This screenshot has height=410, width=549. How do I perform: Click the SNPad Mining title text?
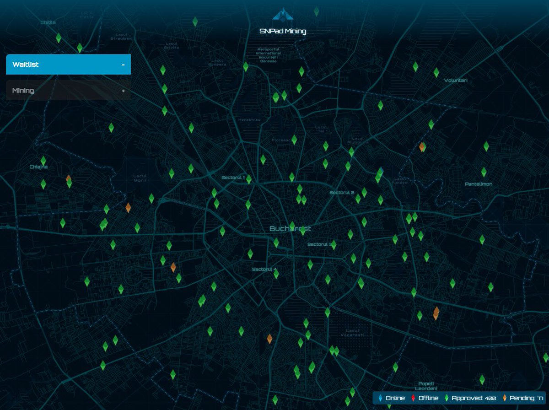coord(283,31)
